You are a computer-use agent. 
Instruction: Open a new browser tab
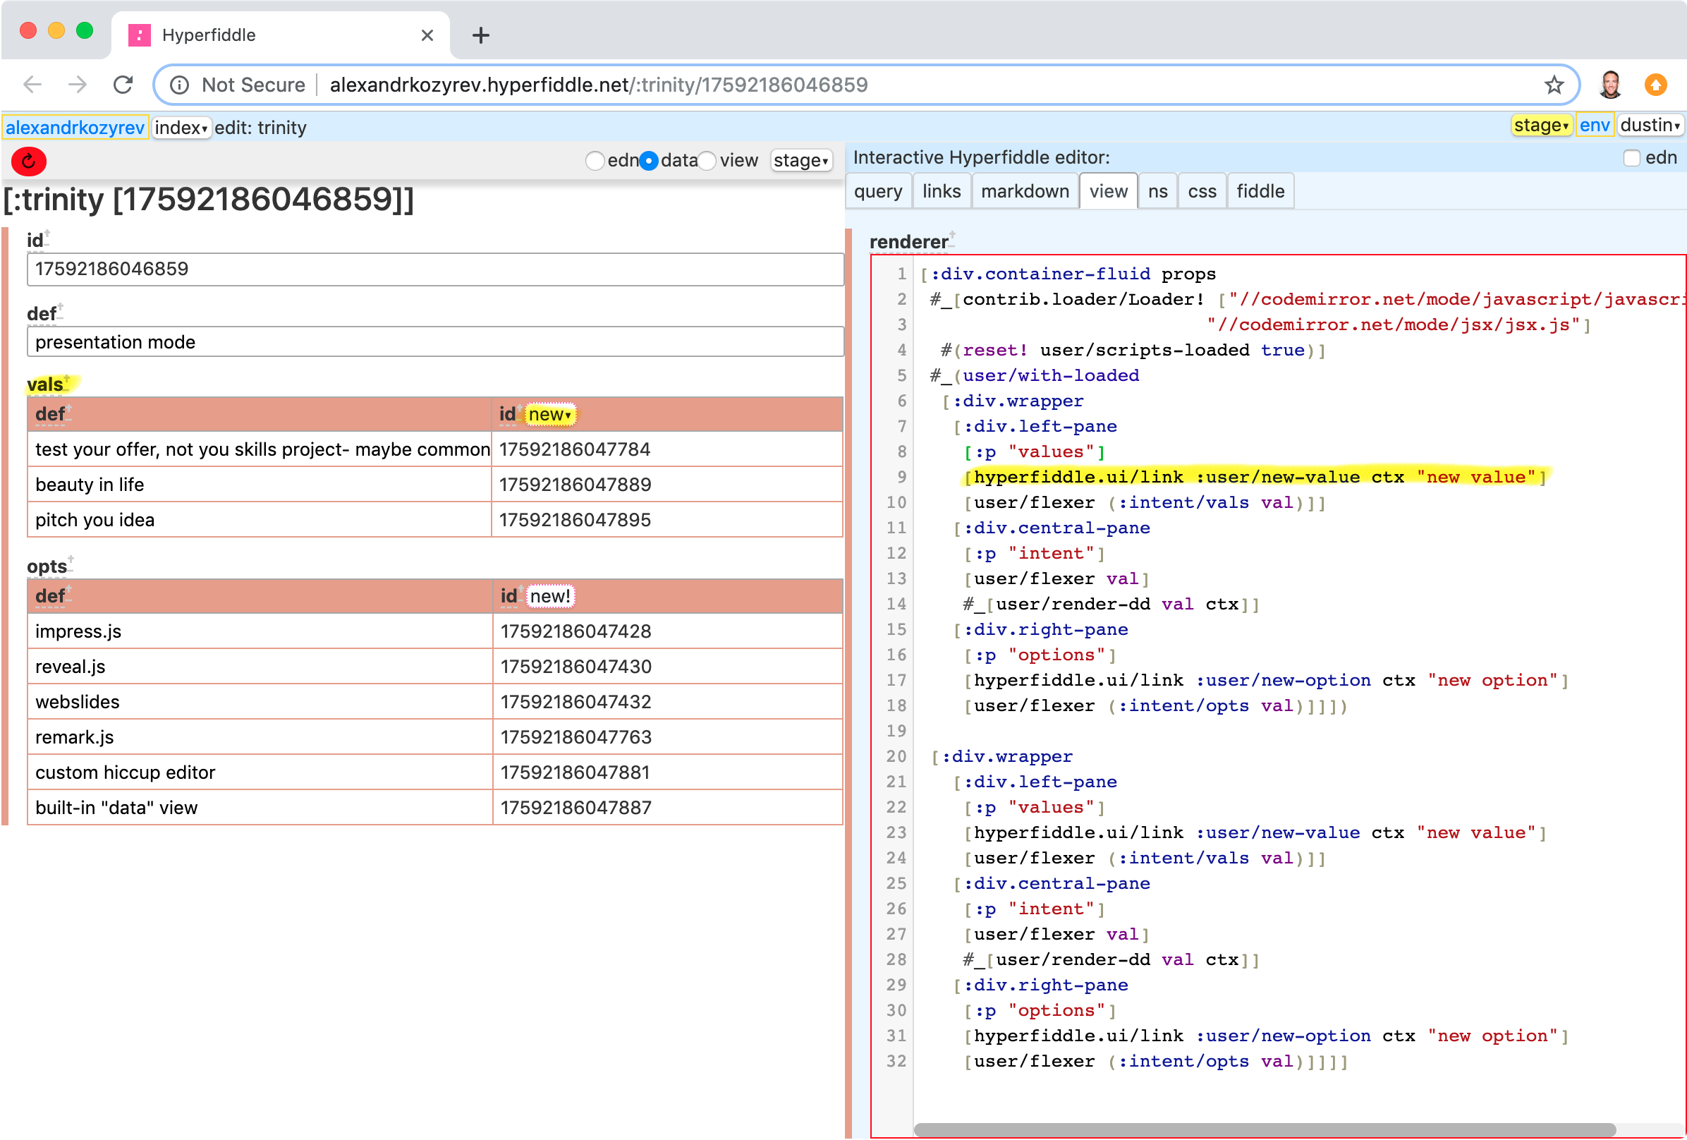(480, 35)
